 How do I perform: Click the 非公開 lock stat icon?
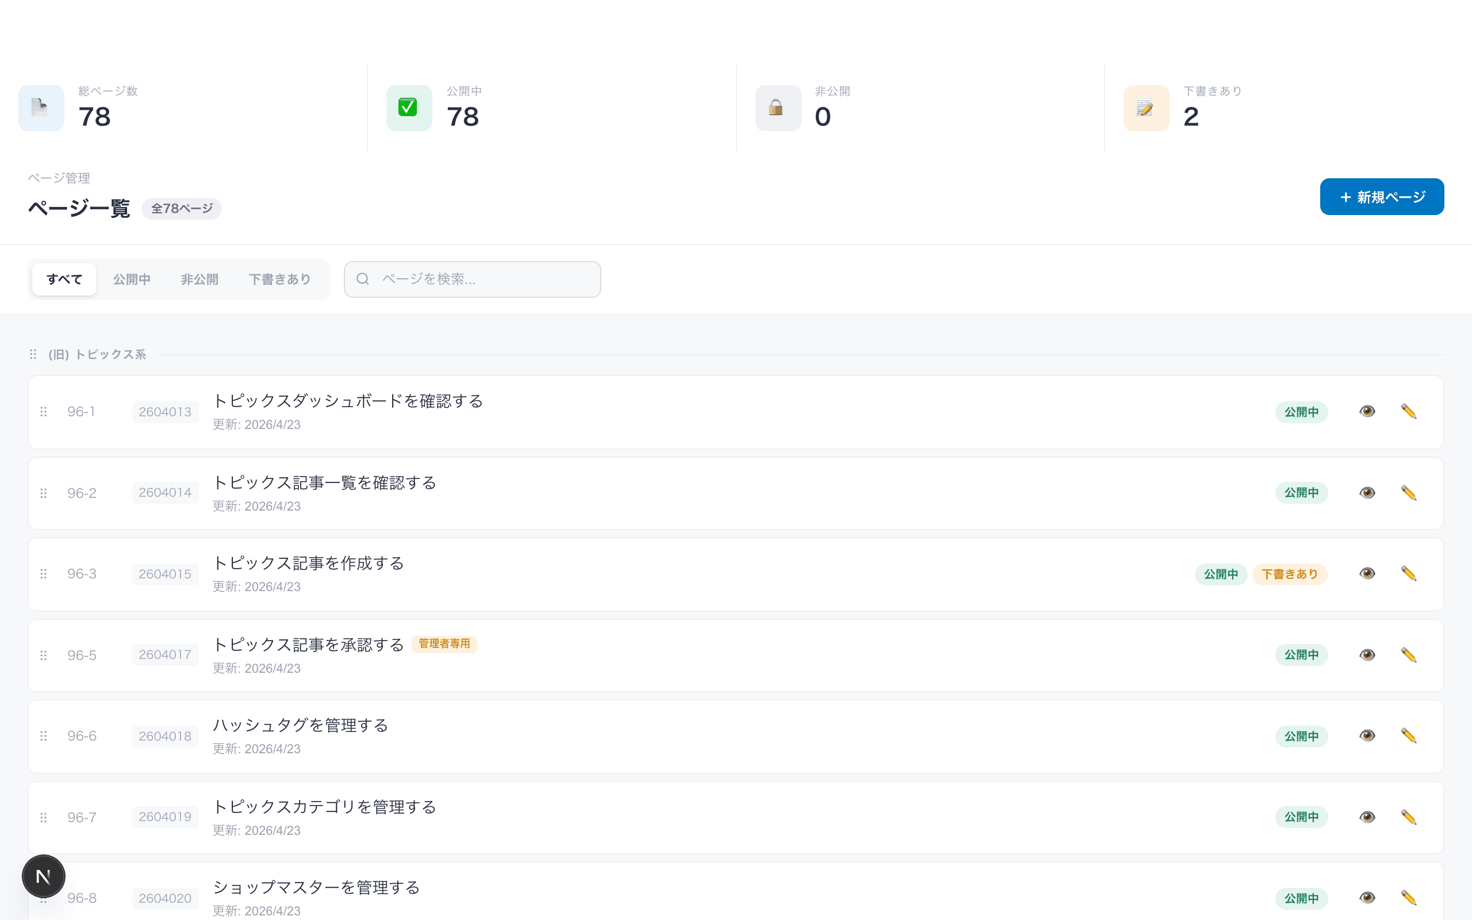(x=778, y=108)
